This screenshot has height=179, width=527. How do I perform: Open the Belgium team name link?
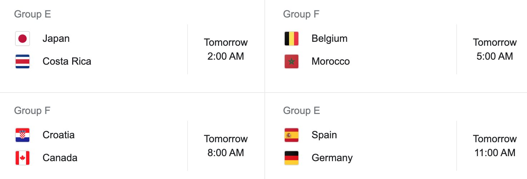coord(329,39)
